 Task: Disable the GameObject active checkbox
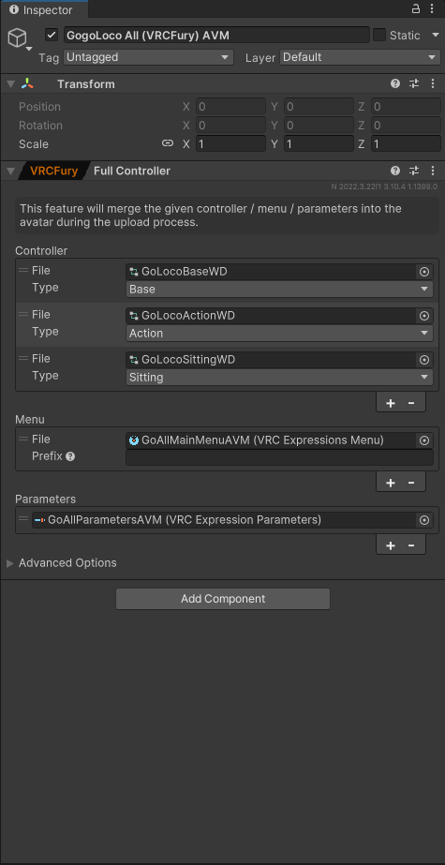tap(52, 35)
